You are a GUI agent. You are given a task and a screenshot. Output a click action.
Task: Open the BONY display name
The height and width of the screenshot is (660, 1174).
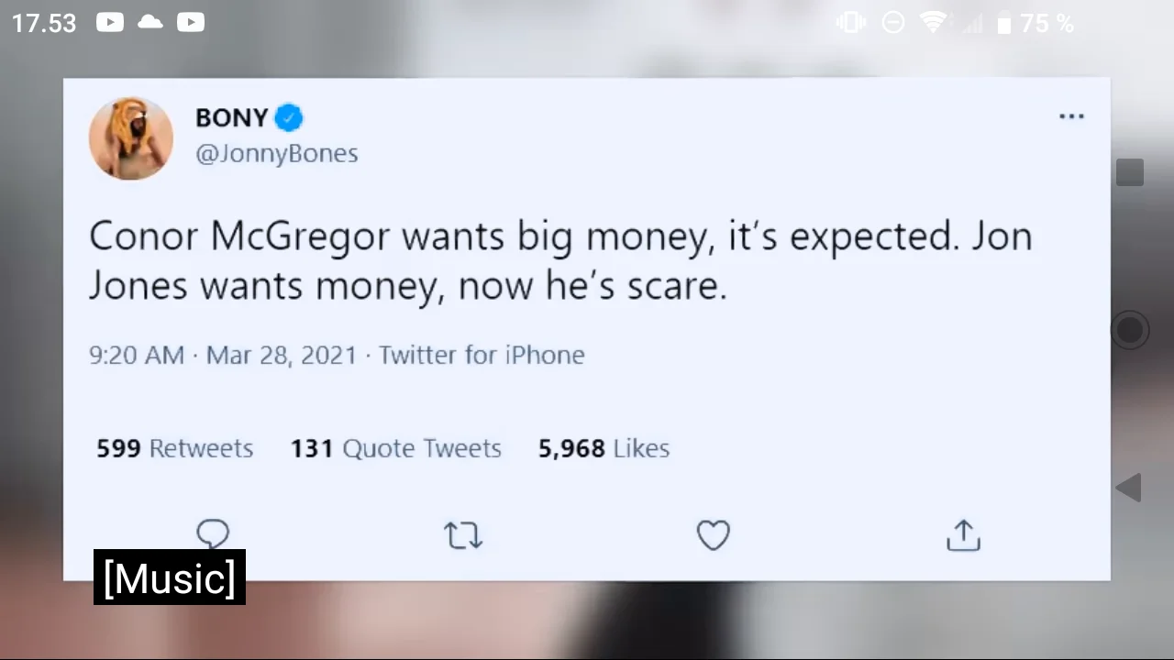click(x=232, y=117)
